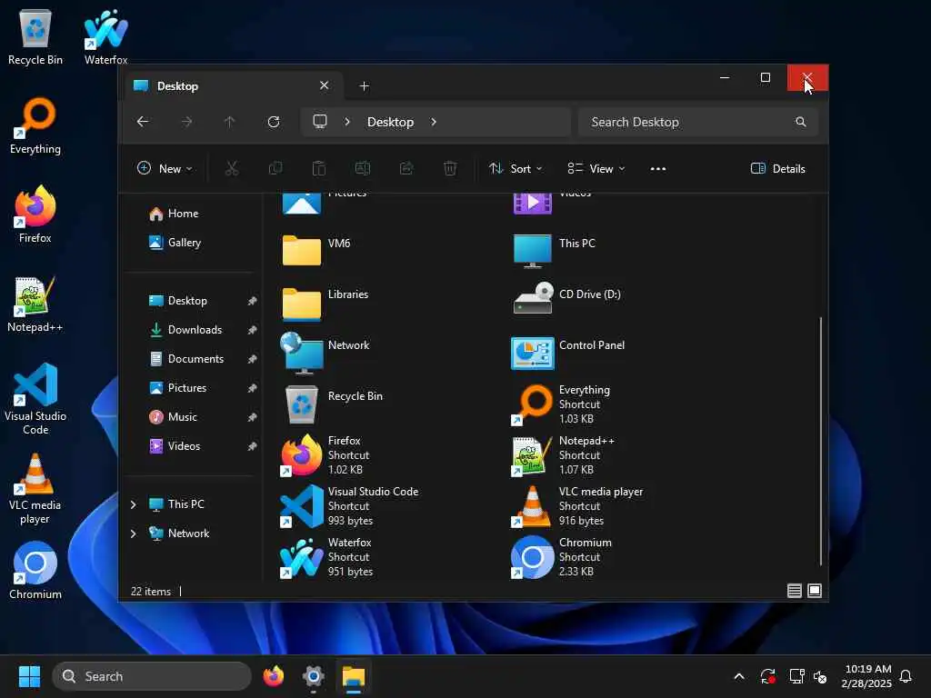Open the View dropdown menu
931x698 pixels.
point(596,168)
